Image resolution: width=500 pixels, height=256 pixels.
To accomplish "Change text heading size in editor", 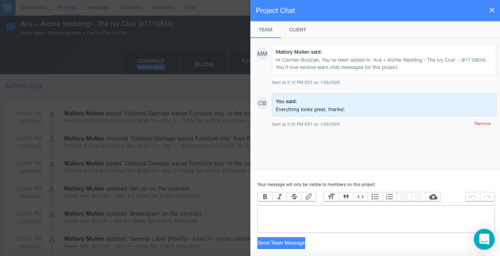I will [x=331, y=197].
